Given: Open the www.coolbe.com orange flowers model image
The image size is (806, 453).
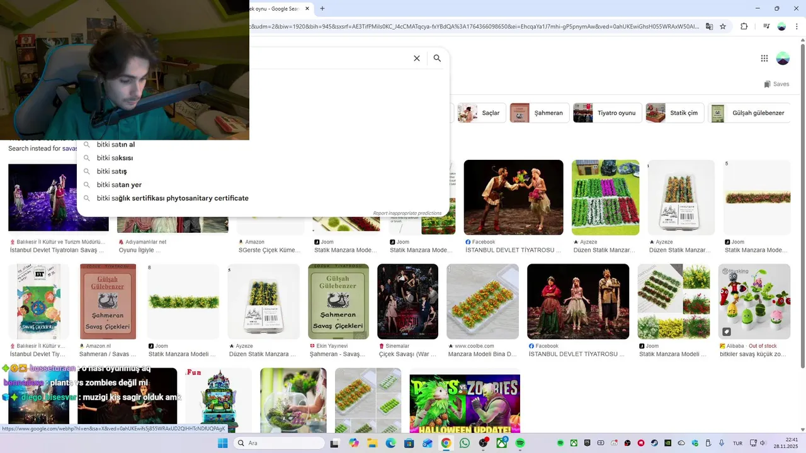Looking at the screenshot, I should click(x=482, y=301).
